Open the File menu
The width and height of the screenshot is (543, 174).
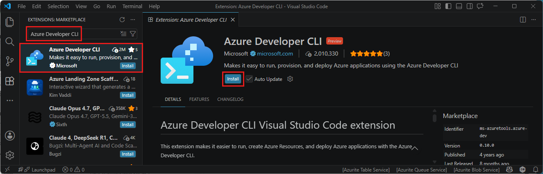coord(22,7)
